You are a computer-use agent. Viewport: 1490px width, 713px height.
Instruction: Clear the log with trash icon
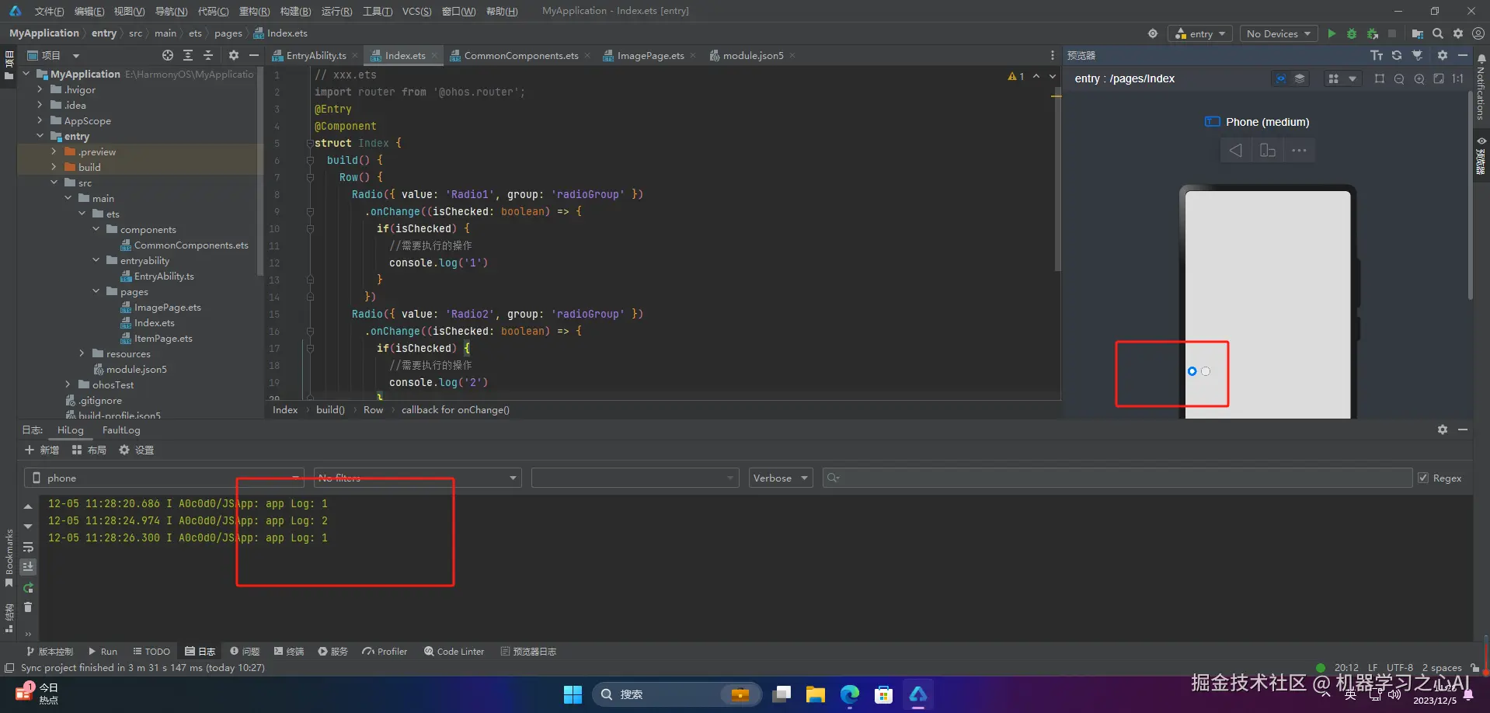(28, 607)
